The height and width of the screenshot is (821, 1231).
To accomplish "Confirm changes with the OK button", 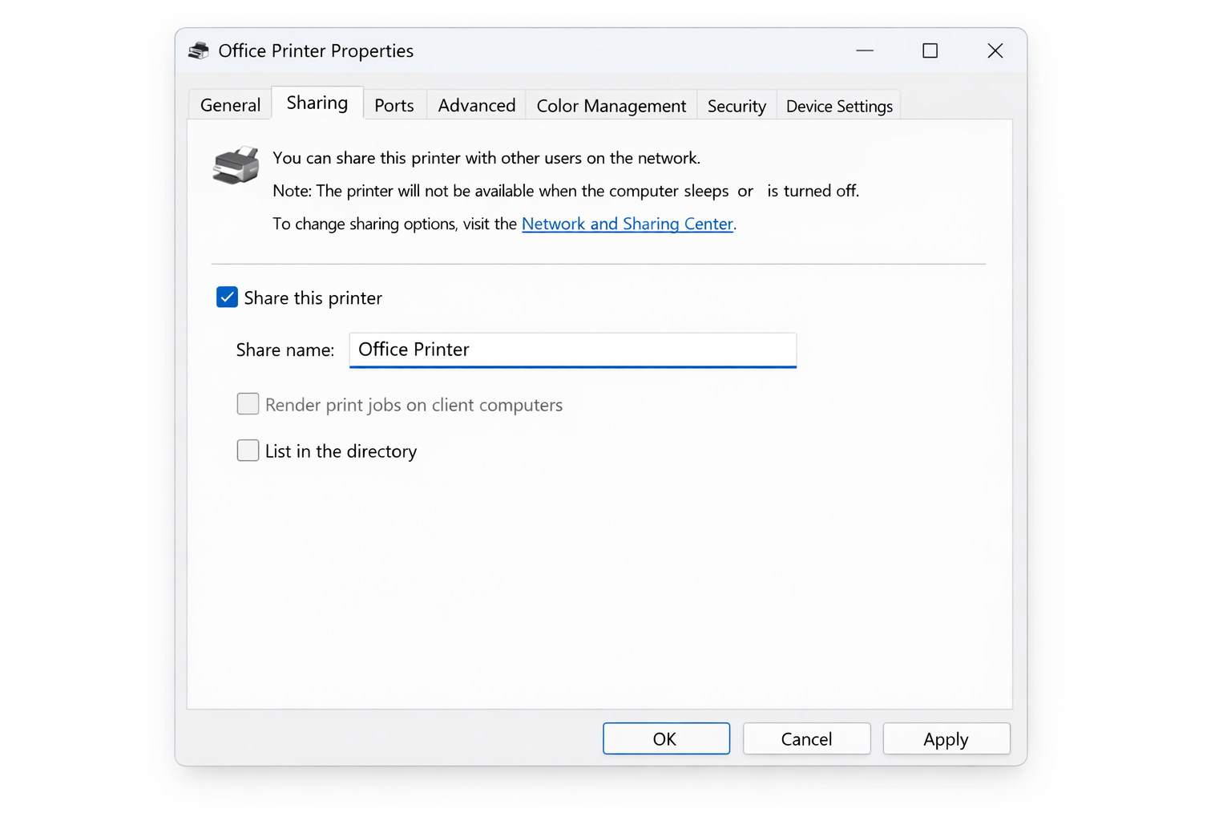I will coord(666,738).
